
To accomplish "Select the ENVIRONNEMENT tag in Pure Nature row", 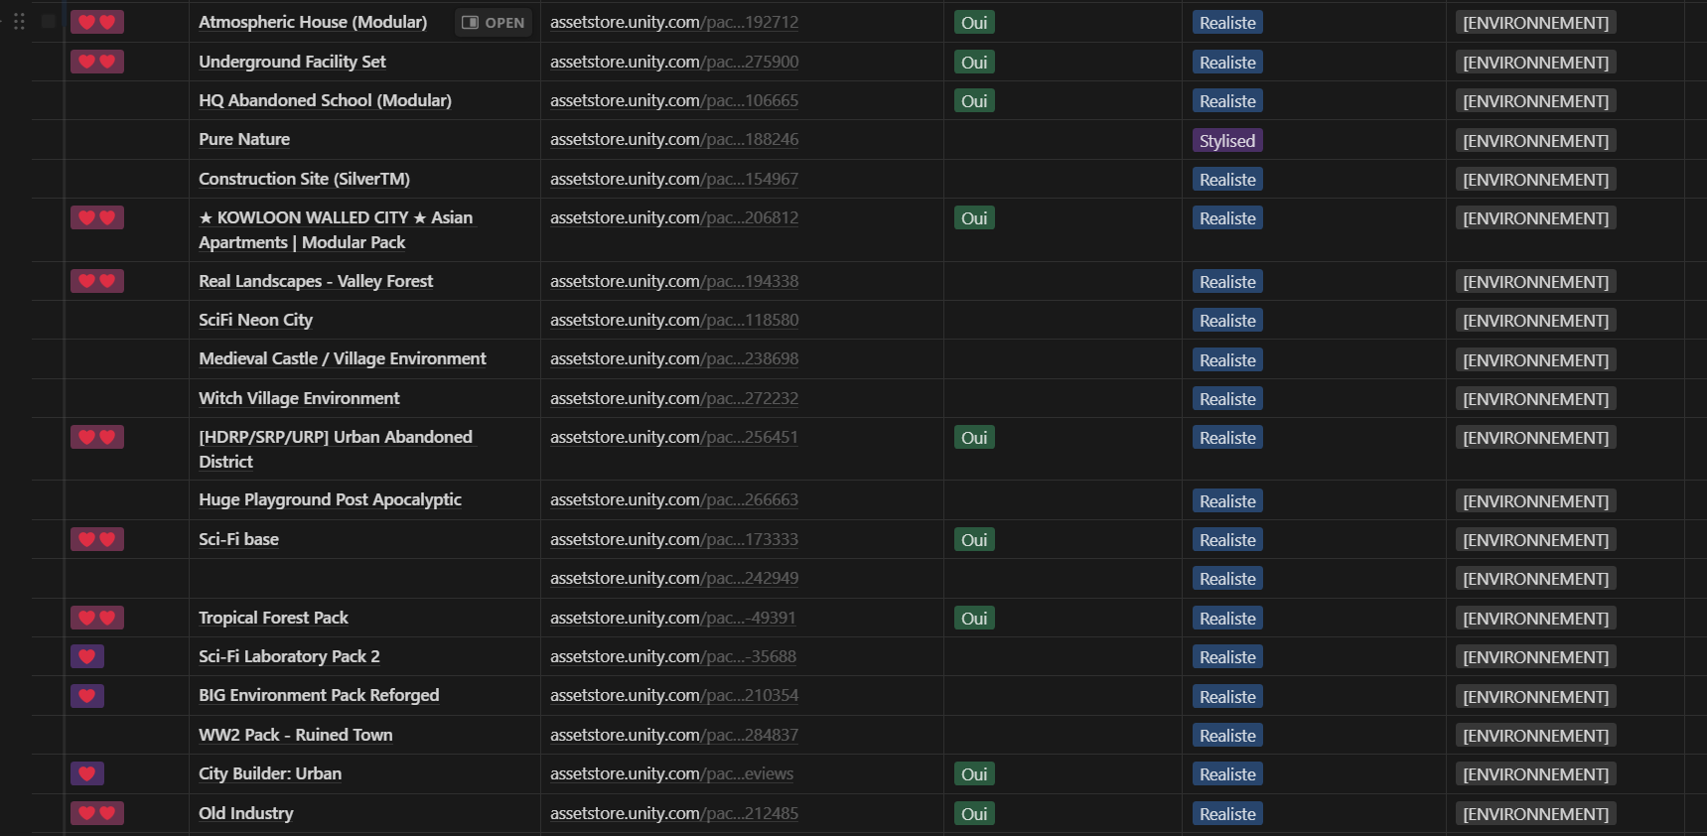I will pyautogui.click(x=1536, y=141).
